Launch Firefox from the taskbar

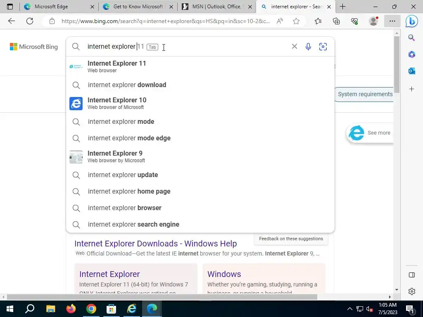(71, 309)
